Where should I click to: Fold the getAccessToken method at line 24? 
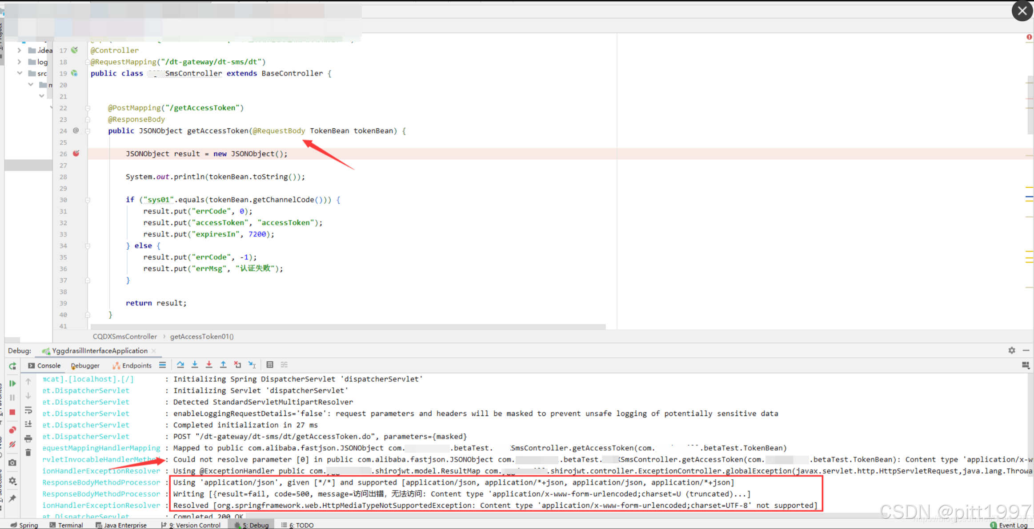[x=88, y=131]
